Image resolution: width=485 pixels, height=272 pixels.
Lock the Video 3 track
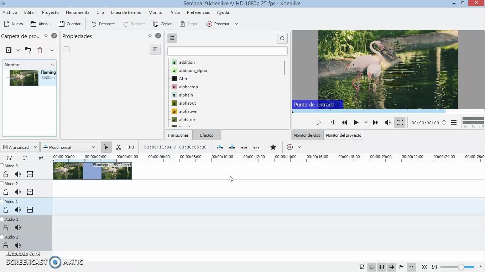point(6,174)
